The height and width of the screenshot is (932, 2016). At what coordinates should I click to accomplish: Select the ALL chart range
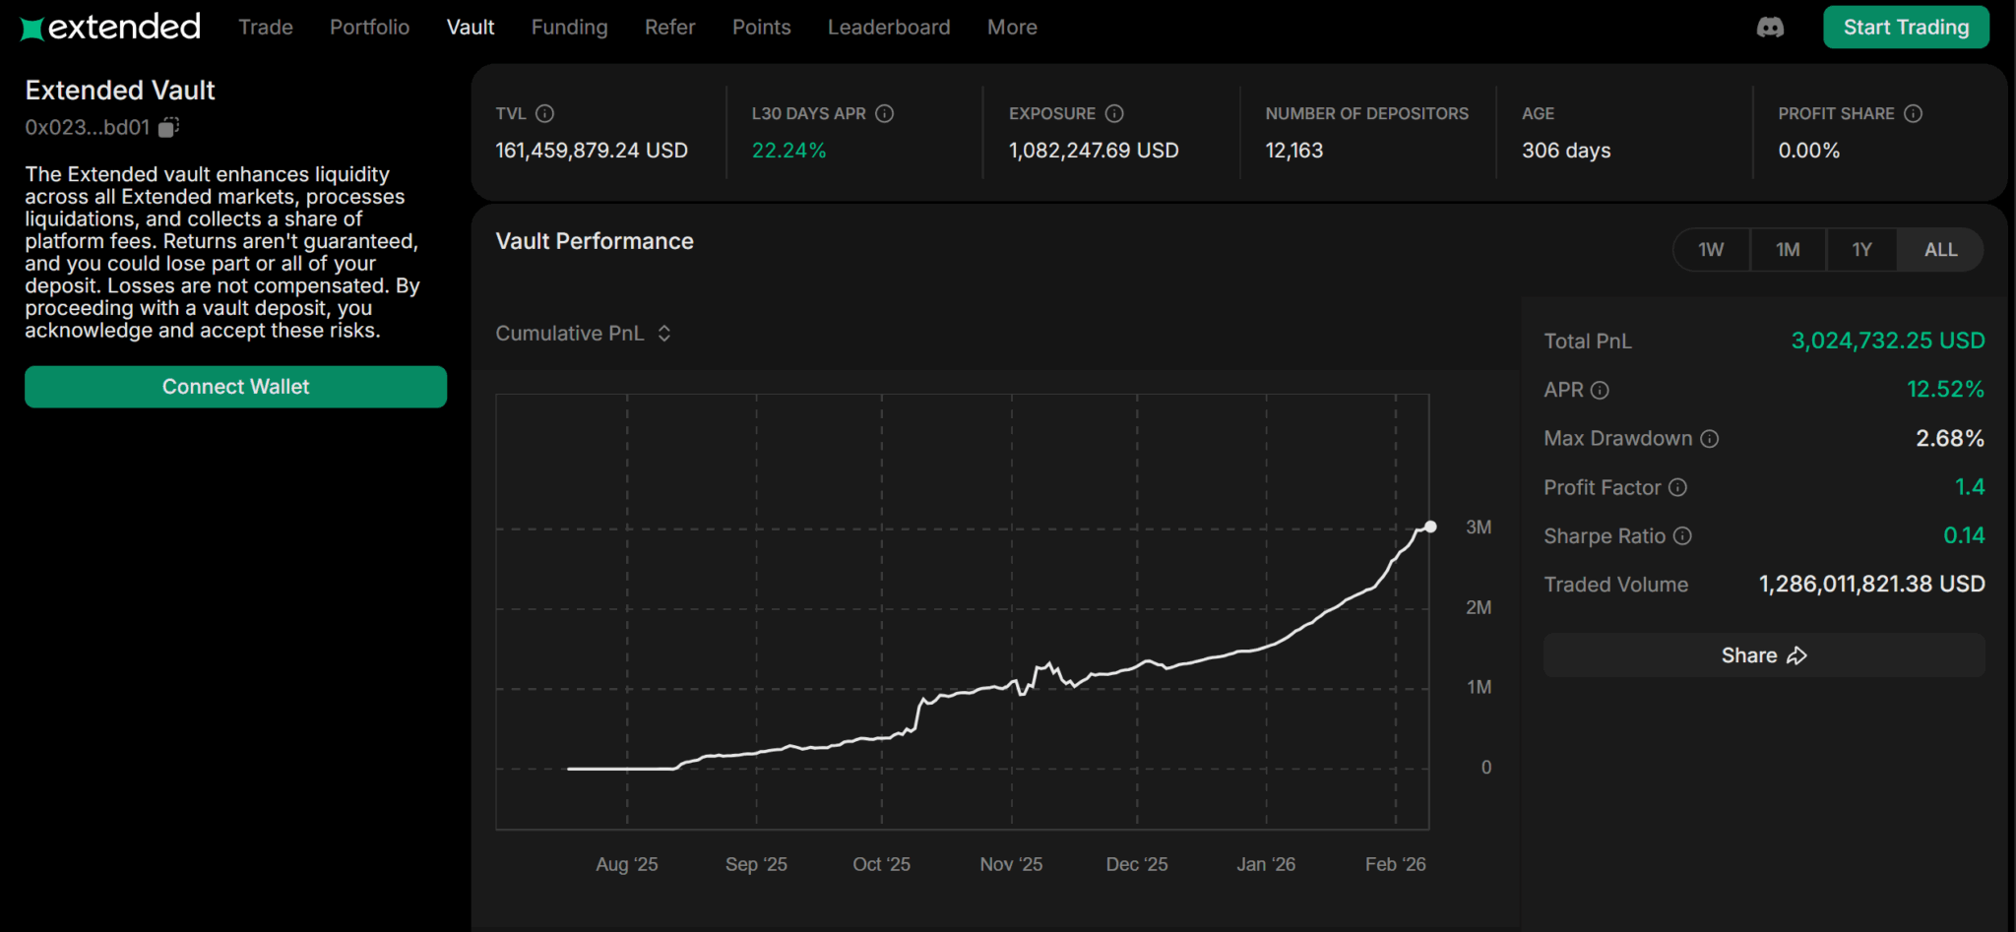point(1940,250)
